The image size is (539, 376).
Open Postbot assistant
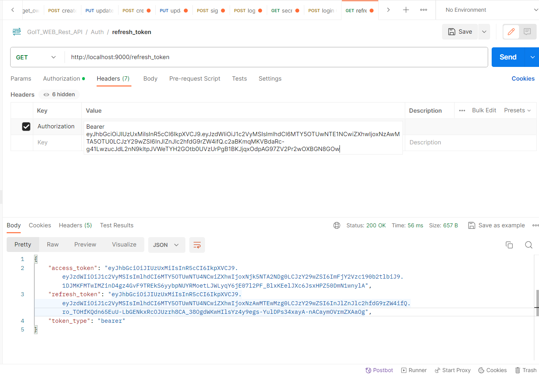[x=379, y=370]
